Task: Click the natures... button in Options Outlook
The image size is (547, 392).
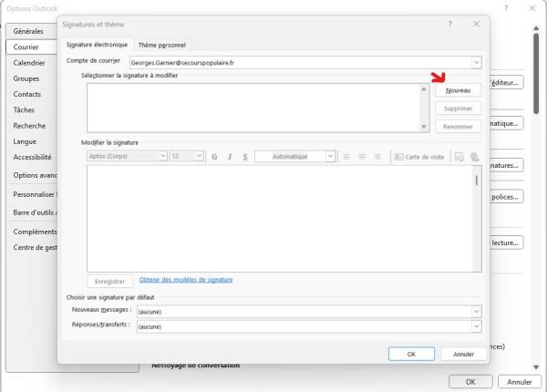Action: coord(506,165)
